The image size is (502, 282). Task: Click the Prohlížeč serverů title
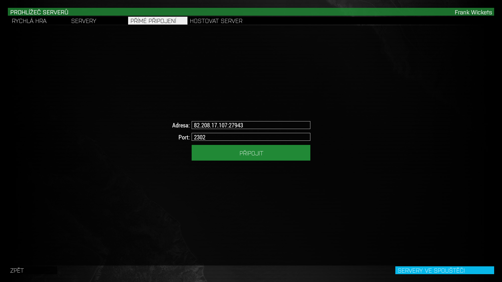[39, 12]
